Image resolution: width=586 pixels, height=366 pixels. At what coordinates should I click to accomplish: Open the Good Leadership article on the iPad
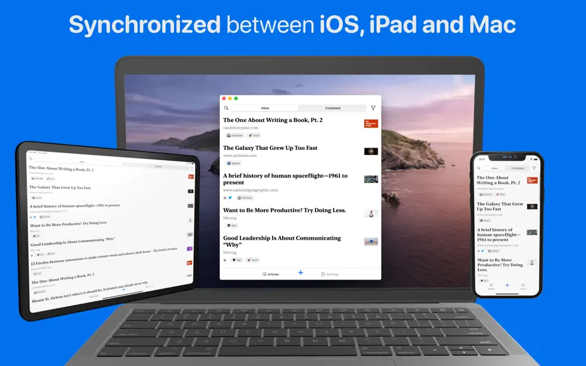(73, 241)
